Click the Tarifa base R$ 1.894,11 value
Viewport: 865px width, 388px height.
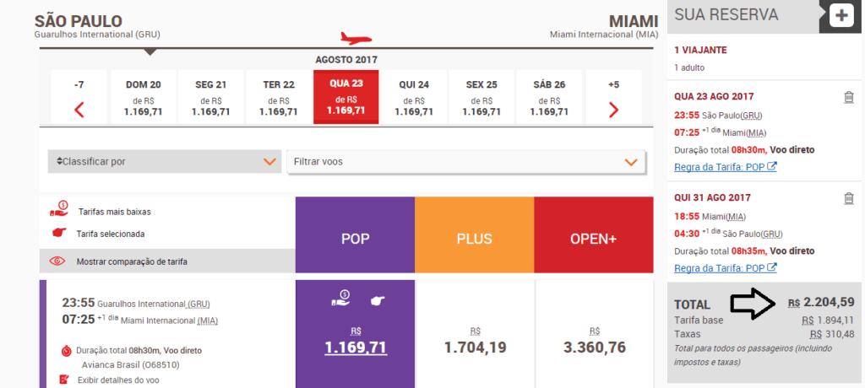[828, 321]
